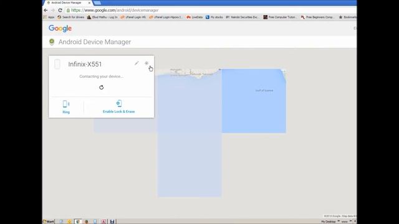
Task: Click the red A icon in the taskbar
Action: click(103, 222)
